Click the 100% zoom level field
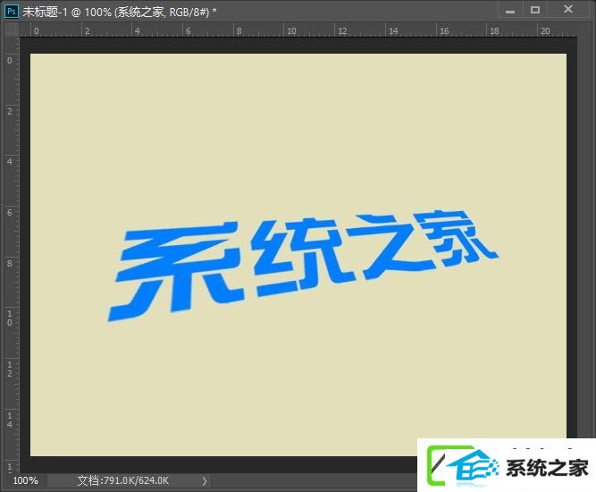Screen dimensions: 596x492 (25, 480)
